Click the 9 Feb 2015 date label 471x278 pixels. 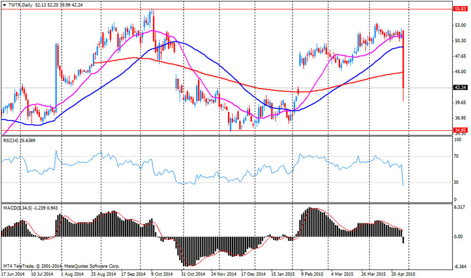tap(312, 274)
